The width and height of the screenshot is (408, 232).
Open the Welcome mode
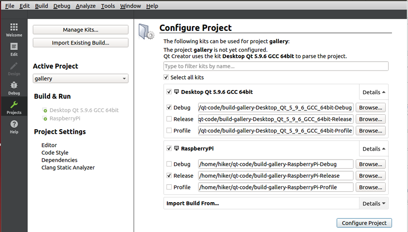point(14,30)
